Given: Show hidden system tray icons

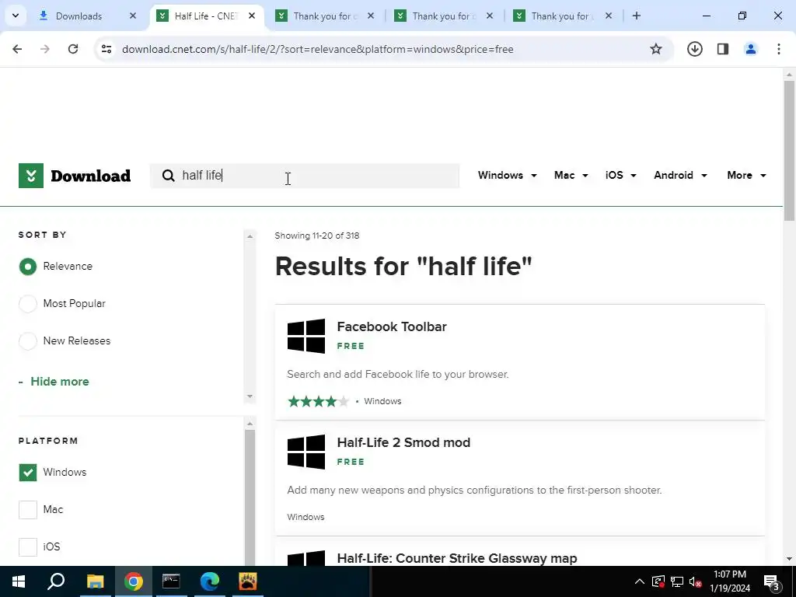Looking at the screenshot, I should coord(640,581).
